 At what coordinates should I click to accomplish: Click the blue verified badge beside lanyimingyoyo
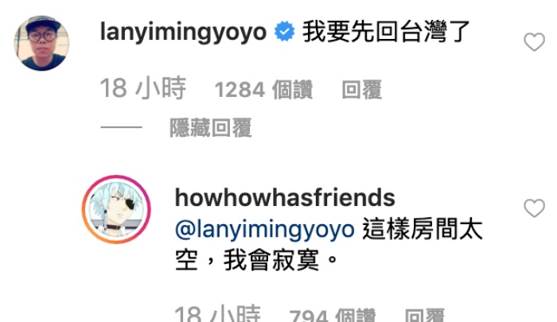[285, 31]
